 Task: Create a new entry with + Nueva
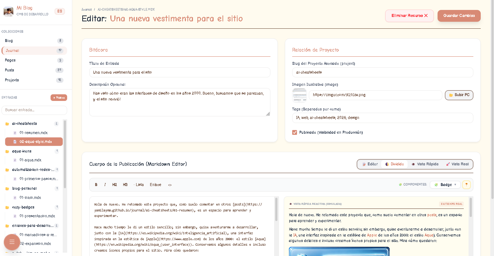click(59, 98)
